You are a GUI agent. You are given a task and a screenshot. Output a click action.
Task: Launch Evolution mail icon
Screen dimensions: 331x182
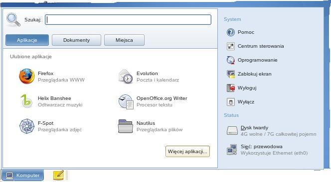point(126,77)
